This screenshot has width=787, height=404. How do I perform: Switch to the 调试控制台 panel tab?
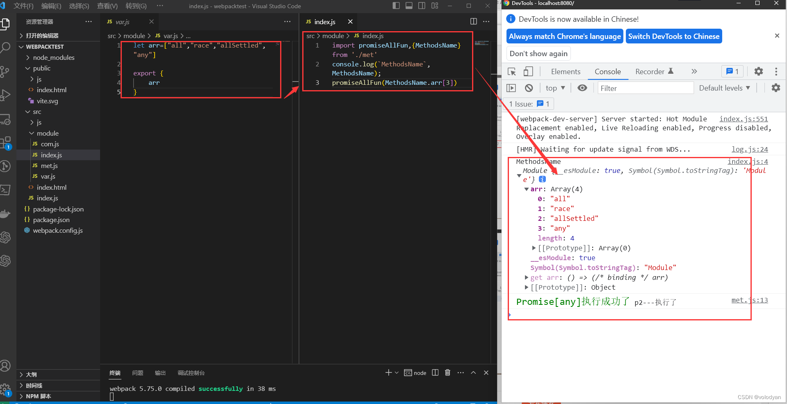click(x=191, y=373)
